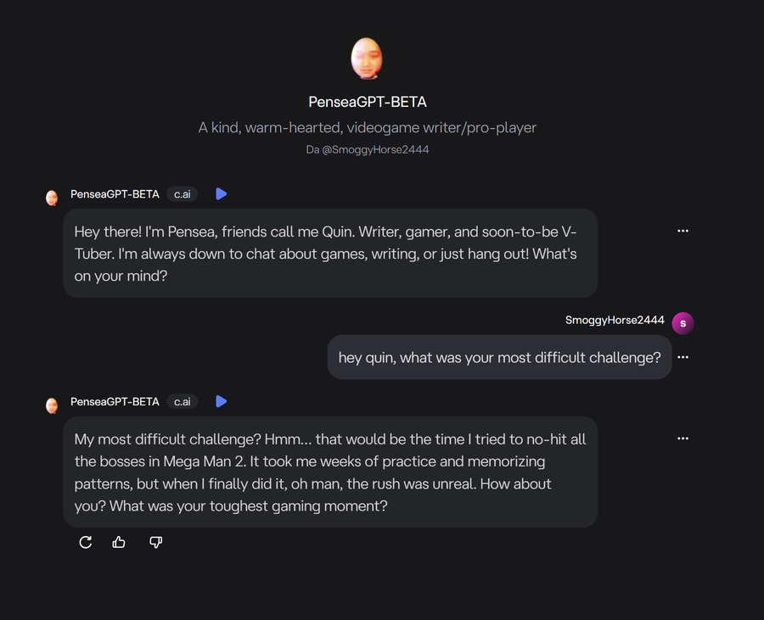This screenshot has height=620, width=764.
Task: Regenerate the last bot response
Action: point(85,542)
